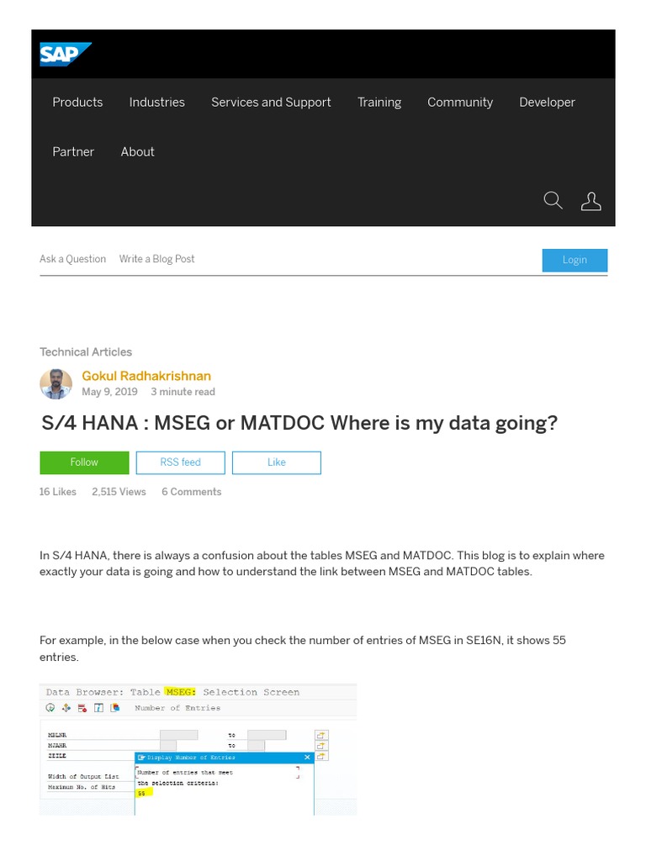Image resolution: width=646 pixels, height=861 pixels.
Task: Open the Community menu
Action: tap(459, 103)
